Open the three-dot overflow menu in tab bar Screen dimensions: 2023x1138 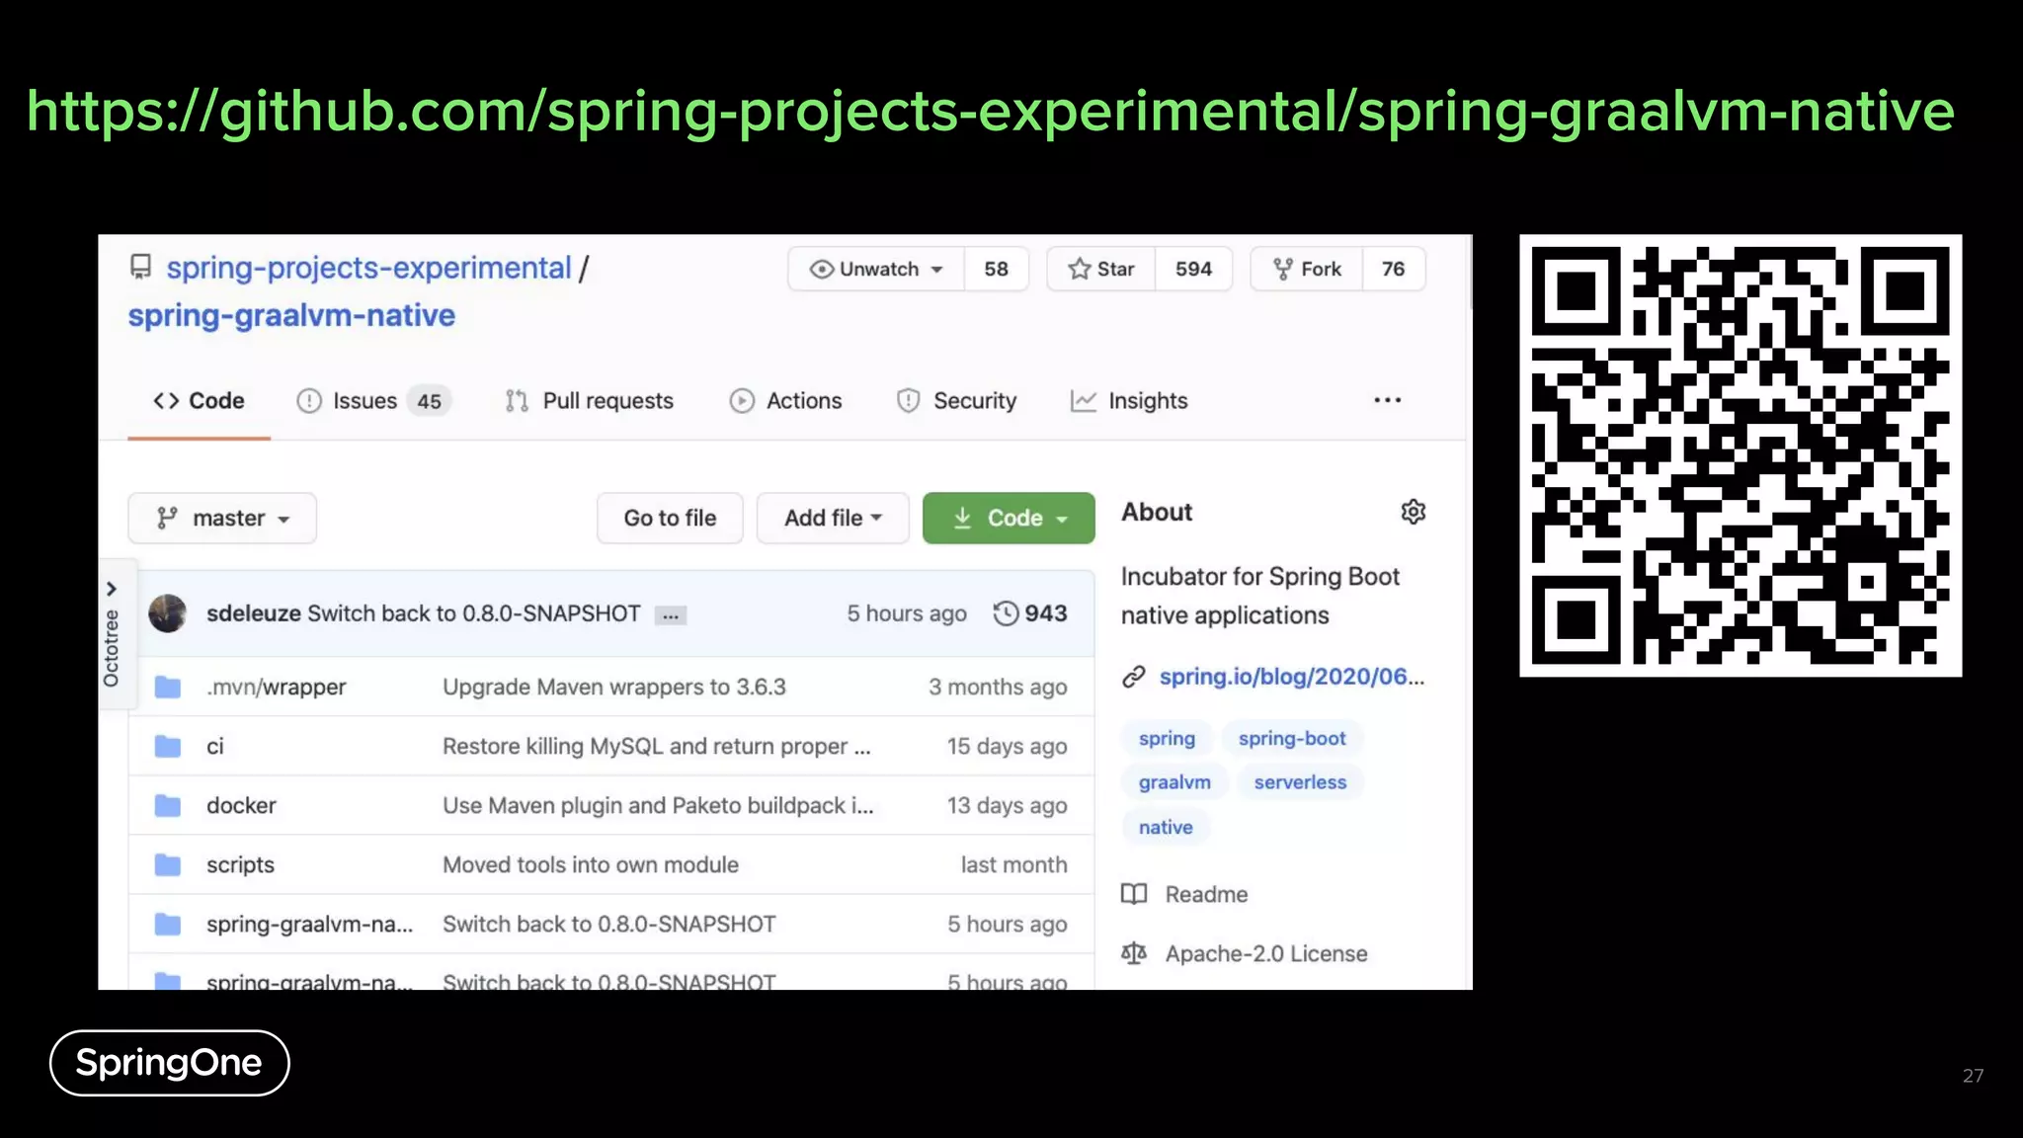coord(1387,400)
